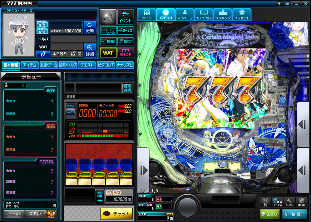Click 更新 refresh button
311x222 pixels.
pyautogui.click(x=90, y=27)
